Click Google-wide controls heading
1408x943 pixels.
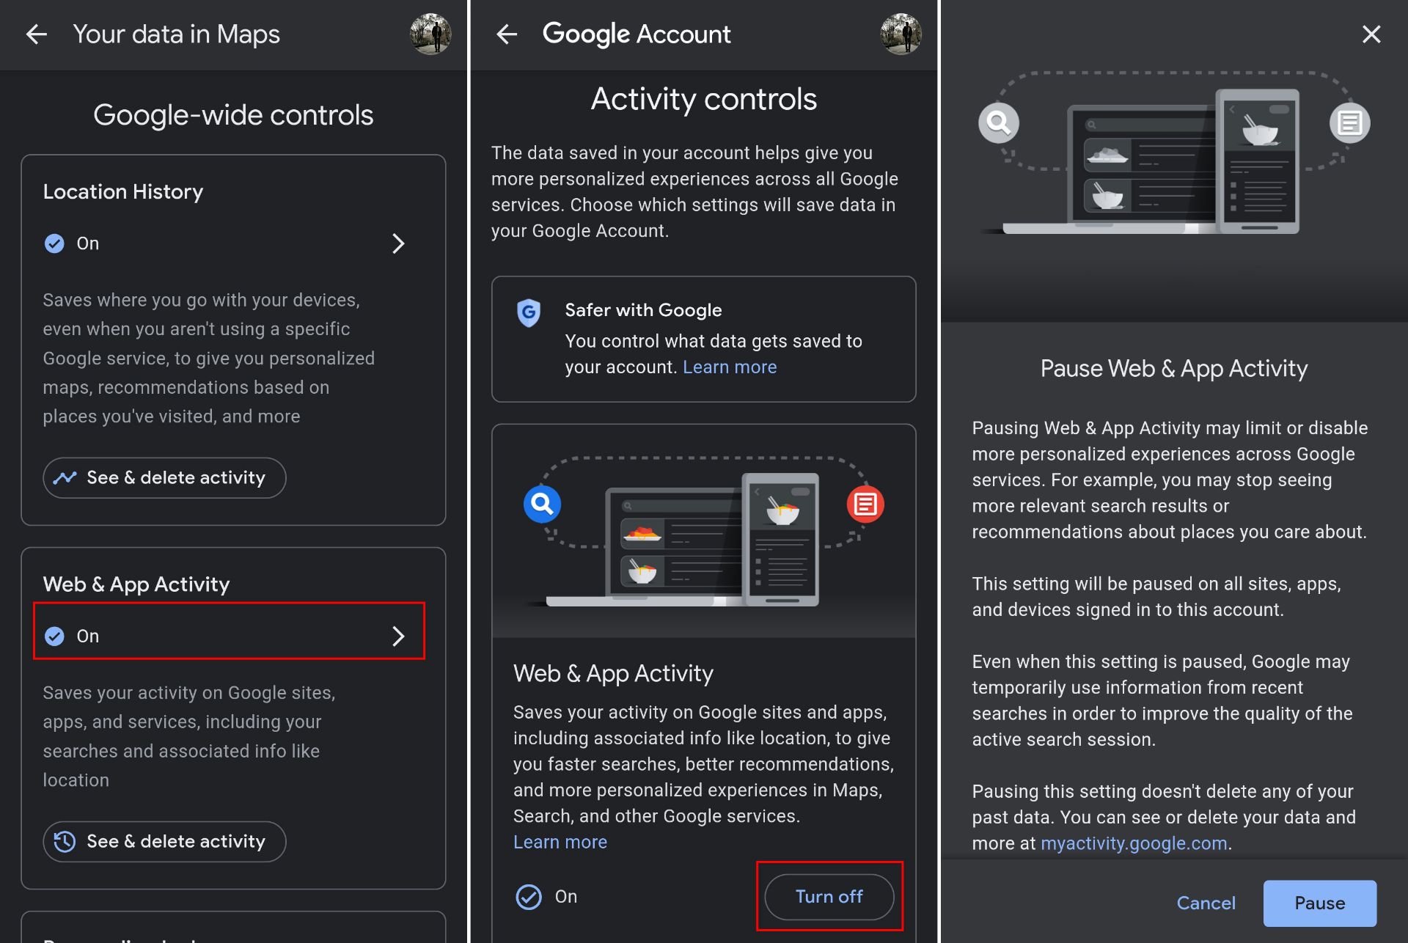click(233, 115)
